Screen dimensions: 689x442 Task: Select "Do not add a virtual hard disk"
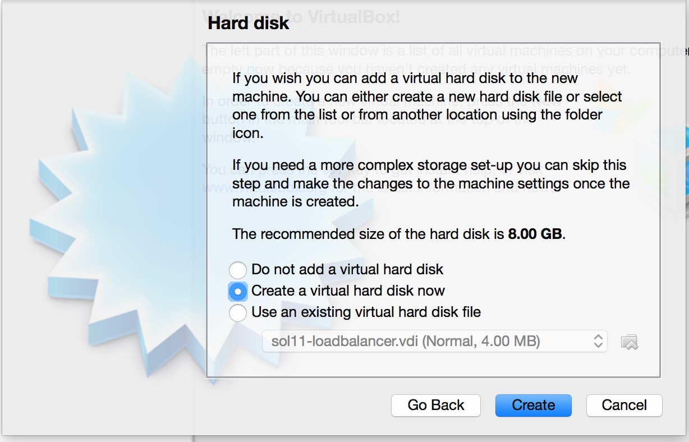click(x=237, y=270)
